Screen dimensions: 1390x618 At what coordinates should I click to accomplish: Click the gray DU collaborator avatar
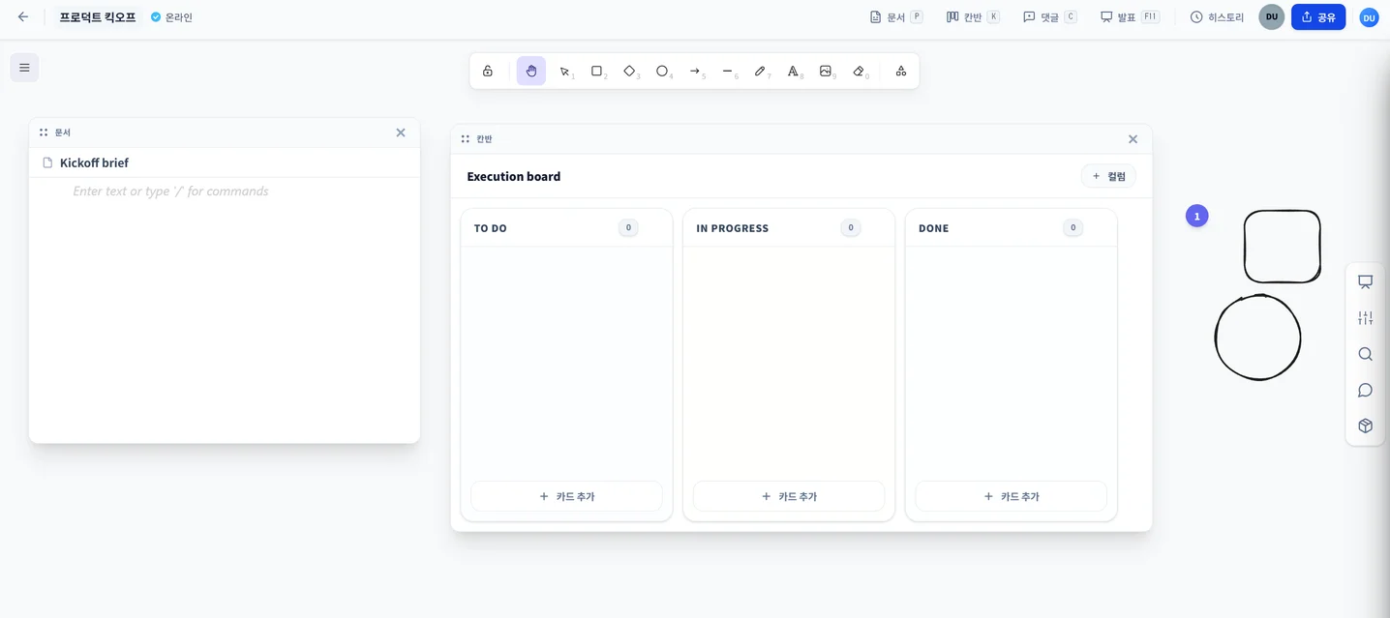[x=1272, y=16]
